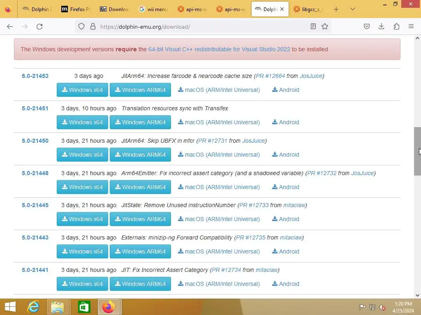Download Windows ARM64 for 5.0-21445
The width and height of the screenshot is (421, 315).
(x=141, y=219)
